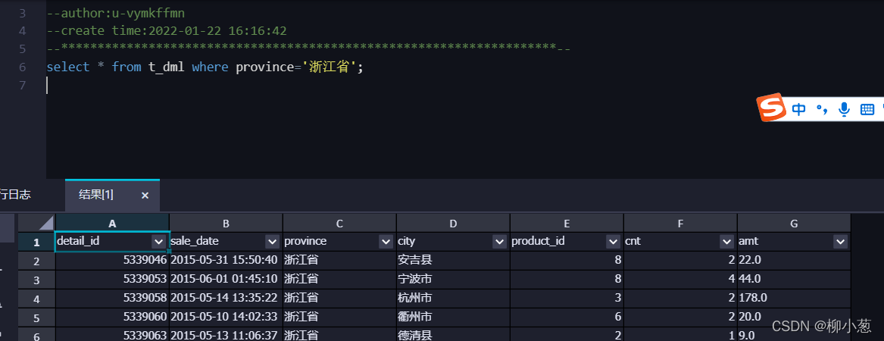Select column header D
The height and width of the screenshot is (341, 884).
453,224
